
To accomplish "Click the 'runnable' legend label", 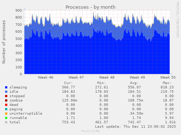I will click(x=18, y=118).
